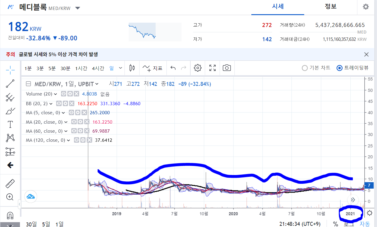Undo the last chart action
The image size is (377, 227).
pyautogui.click(x=173, y=68)
